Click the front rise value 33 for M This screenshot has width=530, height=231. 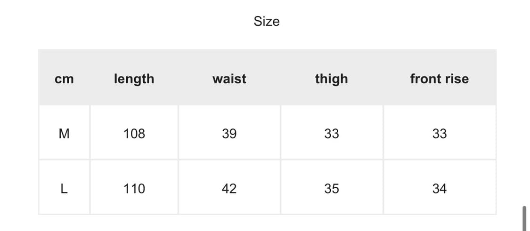(440, 134)
